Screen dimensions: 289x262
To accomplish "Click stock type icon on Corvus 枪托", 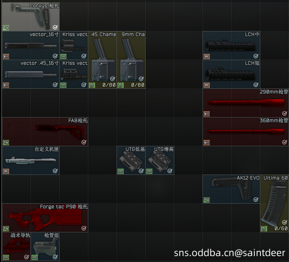I will pos(6,28).
